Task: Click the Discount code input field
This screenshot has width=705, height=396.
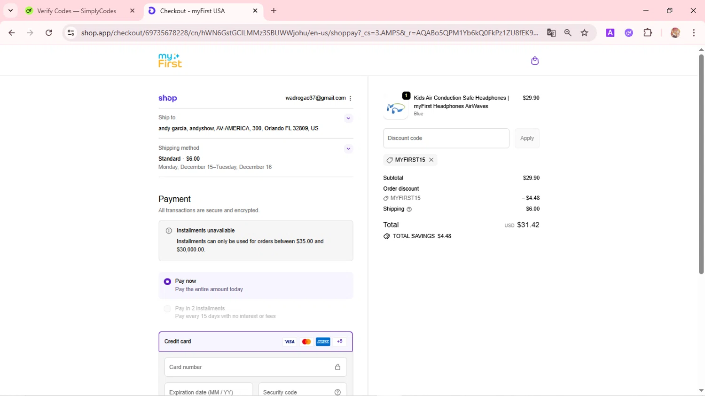Action: (446, 138)
